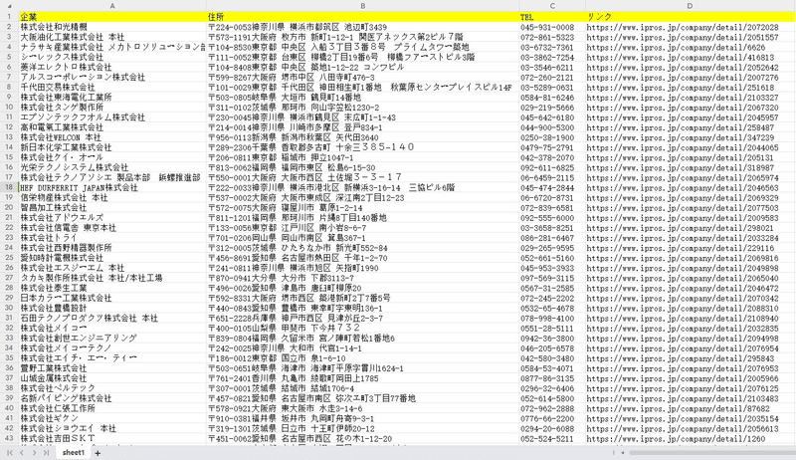Select phone number 03-6732-7361
This screenshot has width=796, height=460.
click(552, 47)
